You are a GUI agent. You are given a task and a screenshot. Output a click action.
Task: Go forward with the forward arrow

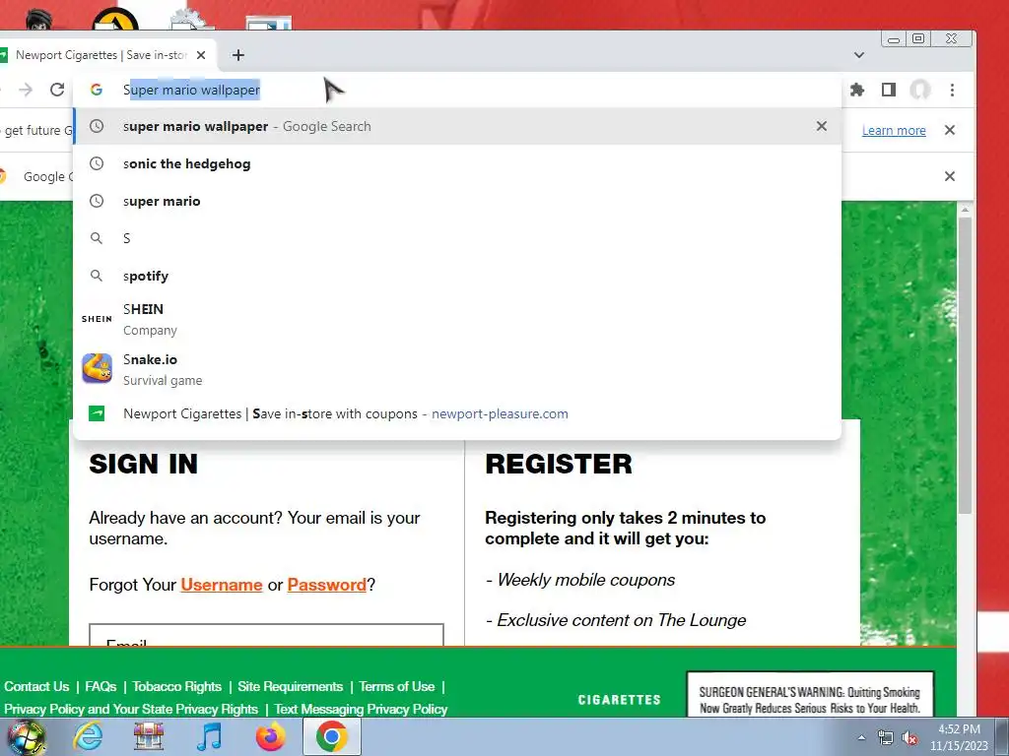click(26, 90)
